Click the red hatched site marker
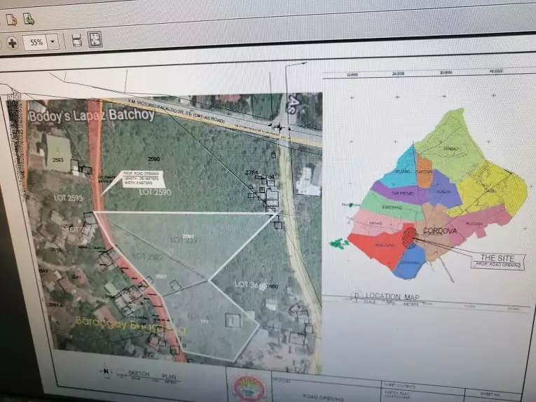The height and width of the screenshot is (402, 536). tap(409, 237)
